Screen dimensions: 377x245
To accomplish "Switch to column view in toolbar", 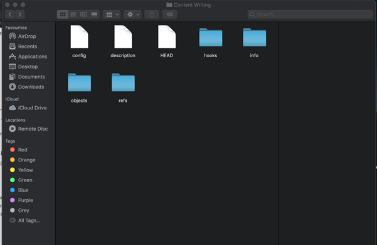I will tap(83, 14).
